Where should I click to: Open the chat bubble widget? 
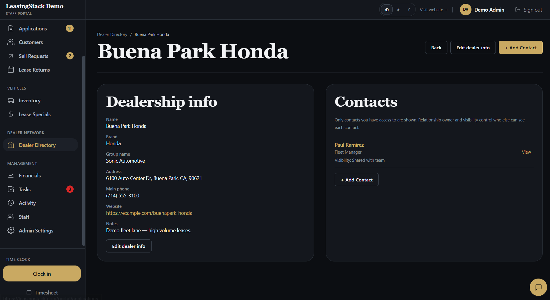tap(538, 287)
